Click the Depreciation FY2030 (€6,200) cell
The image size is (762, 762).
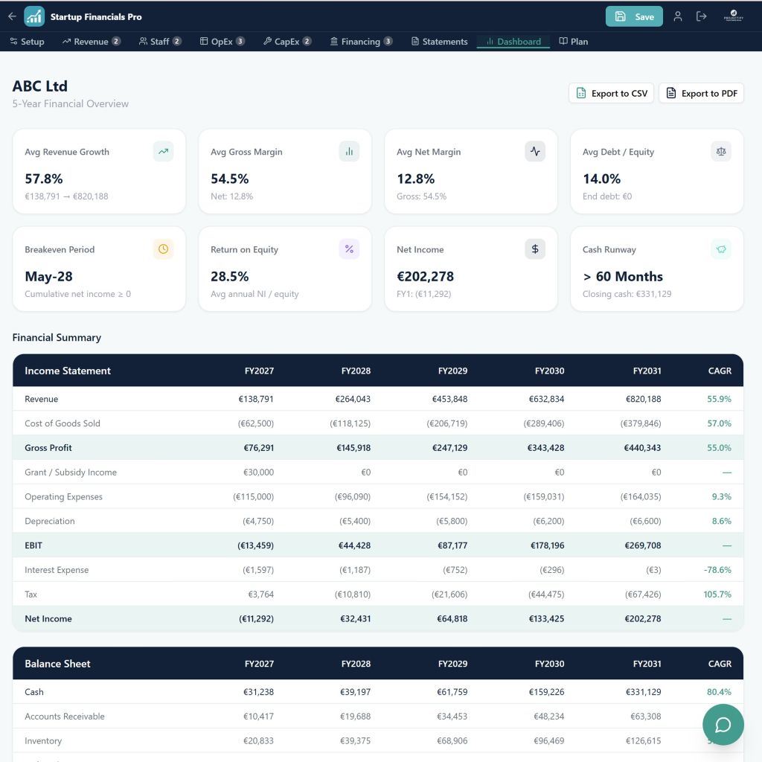click(548, 521)
